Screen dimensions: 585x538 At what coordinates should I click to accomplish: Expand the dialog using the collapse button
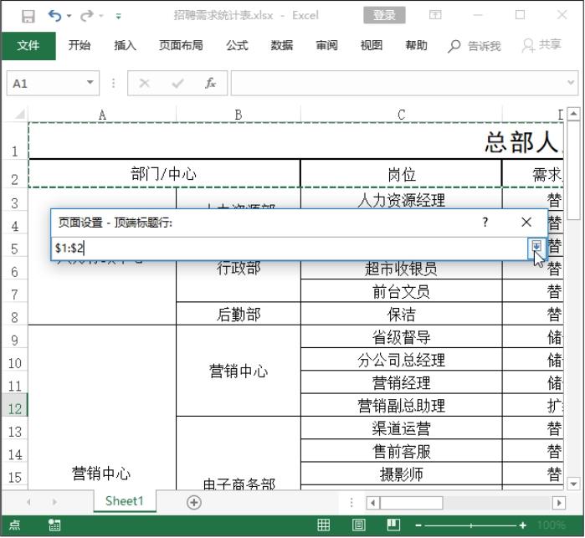pos(536,247)
